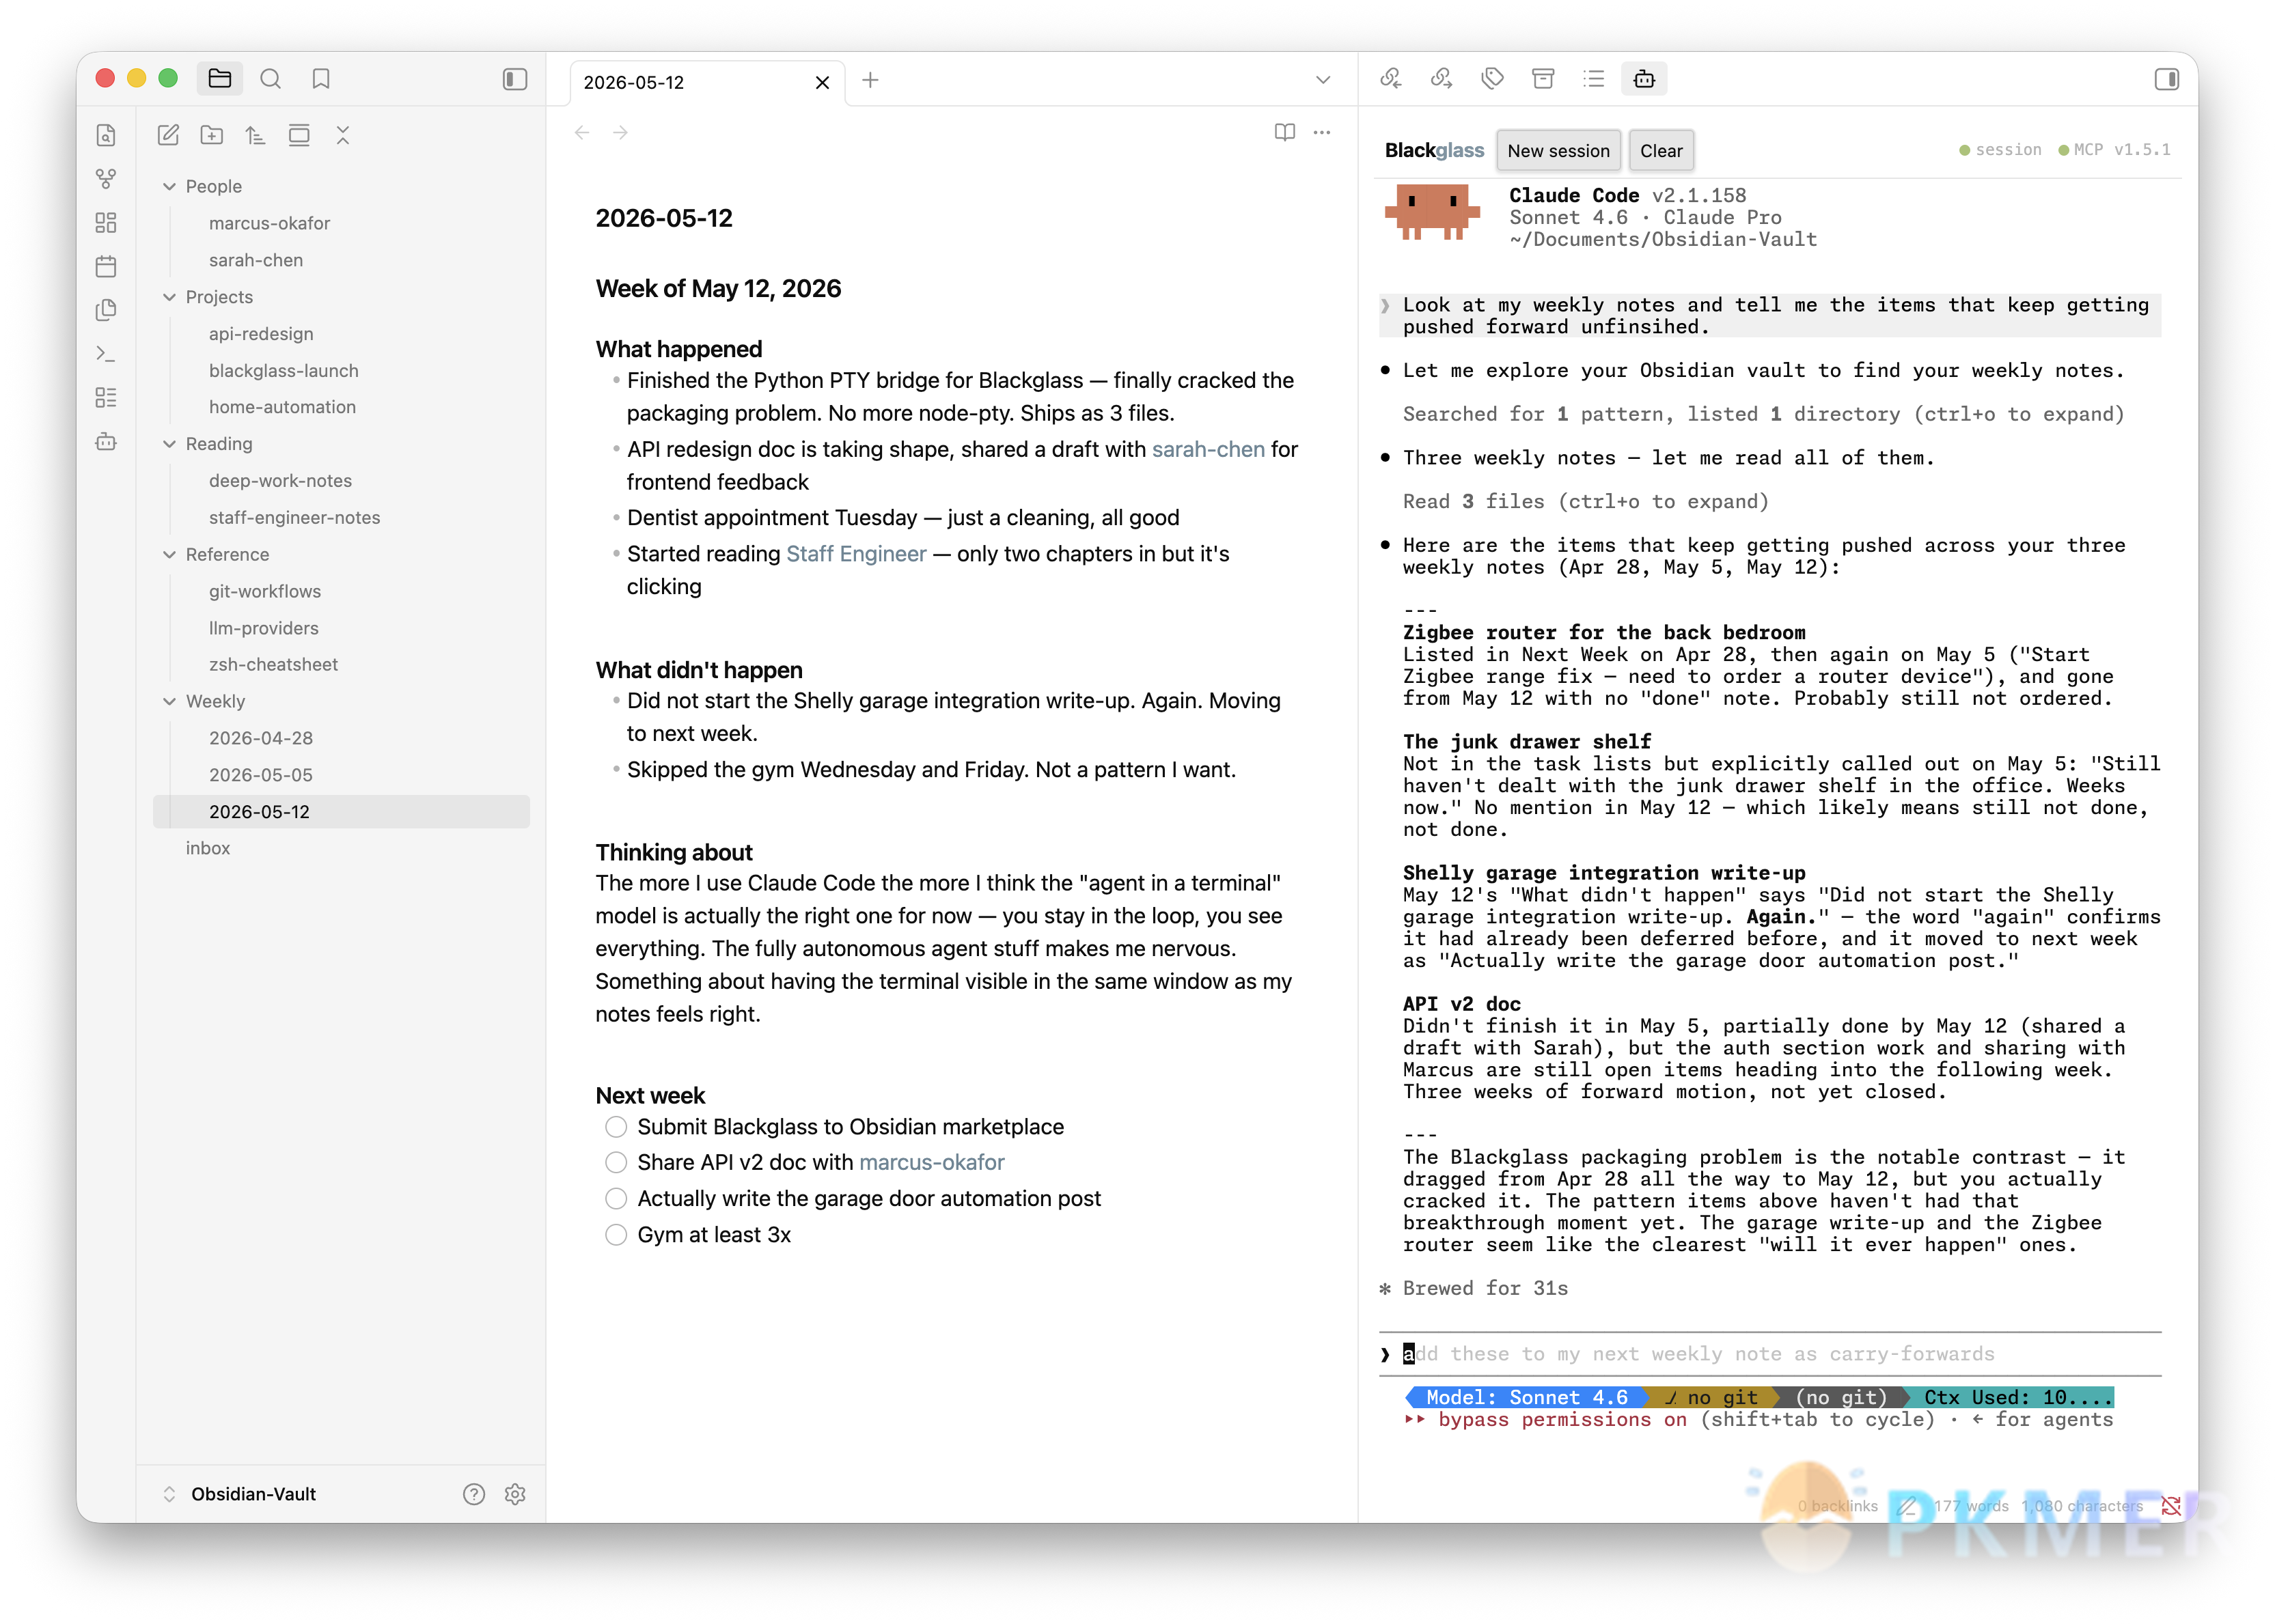Start a New session in Blackglass
Screen dimensions: 2275x1624
click(1558, 151)
